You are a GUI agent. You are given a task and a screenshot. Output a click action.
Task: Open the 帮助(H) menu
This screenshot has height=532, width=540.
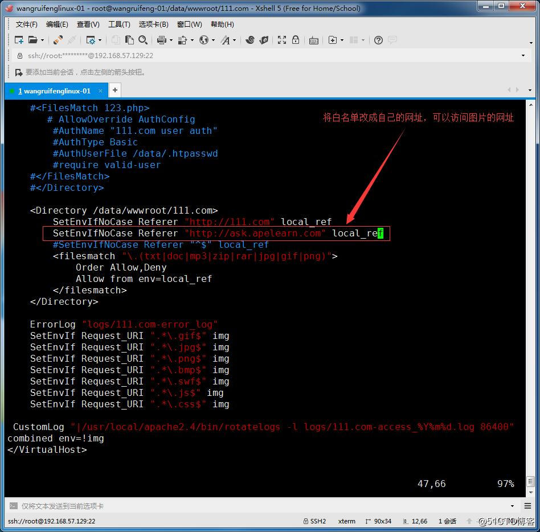[x=222, y=24]
